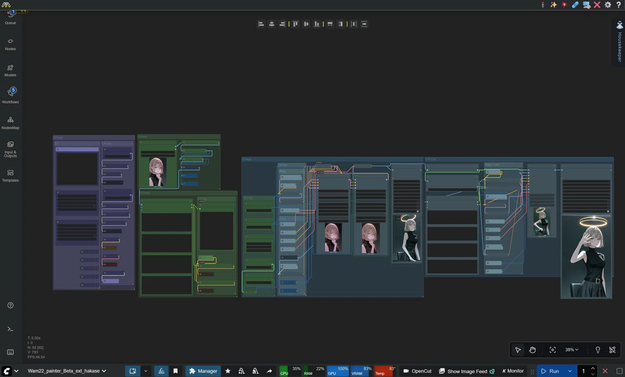Click the VRAM 83% usage meter

click(361, 371)
